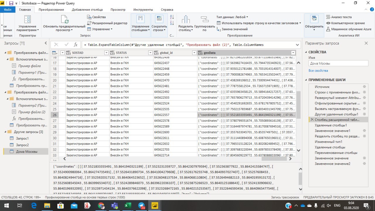
Task: Open Расширенный редактор
Action: [x=107, y=23]
